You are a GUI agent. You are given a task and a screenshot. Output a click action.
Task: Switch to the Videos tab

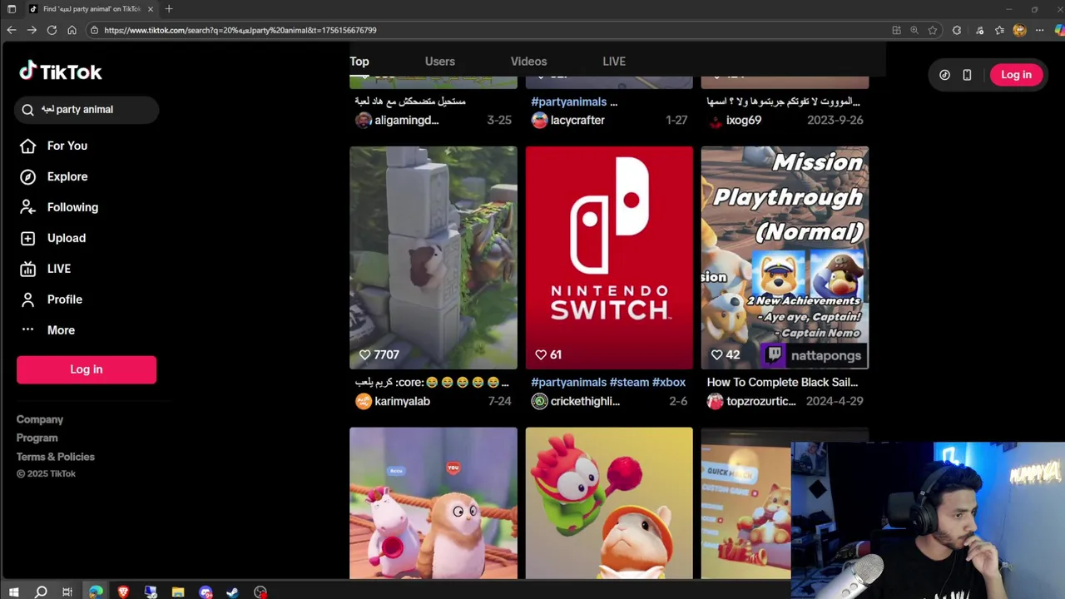[529, 62]
